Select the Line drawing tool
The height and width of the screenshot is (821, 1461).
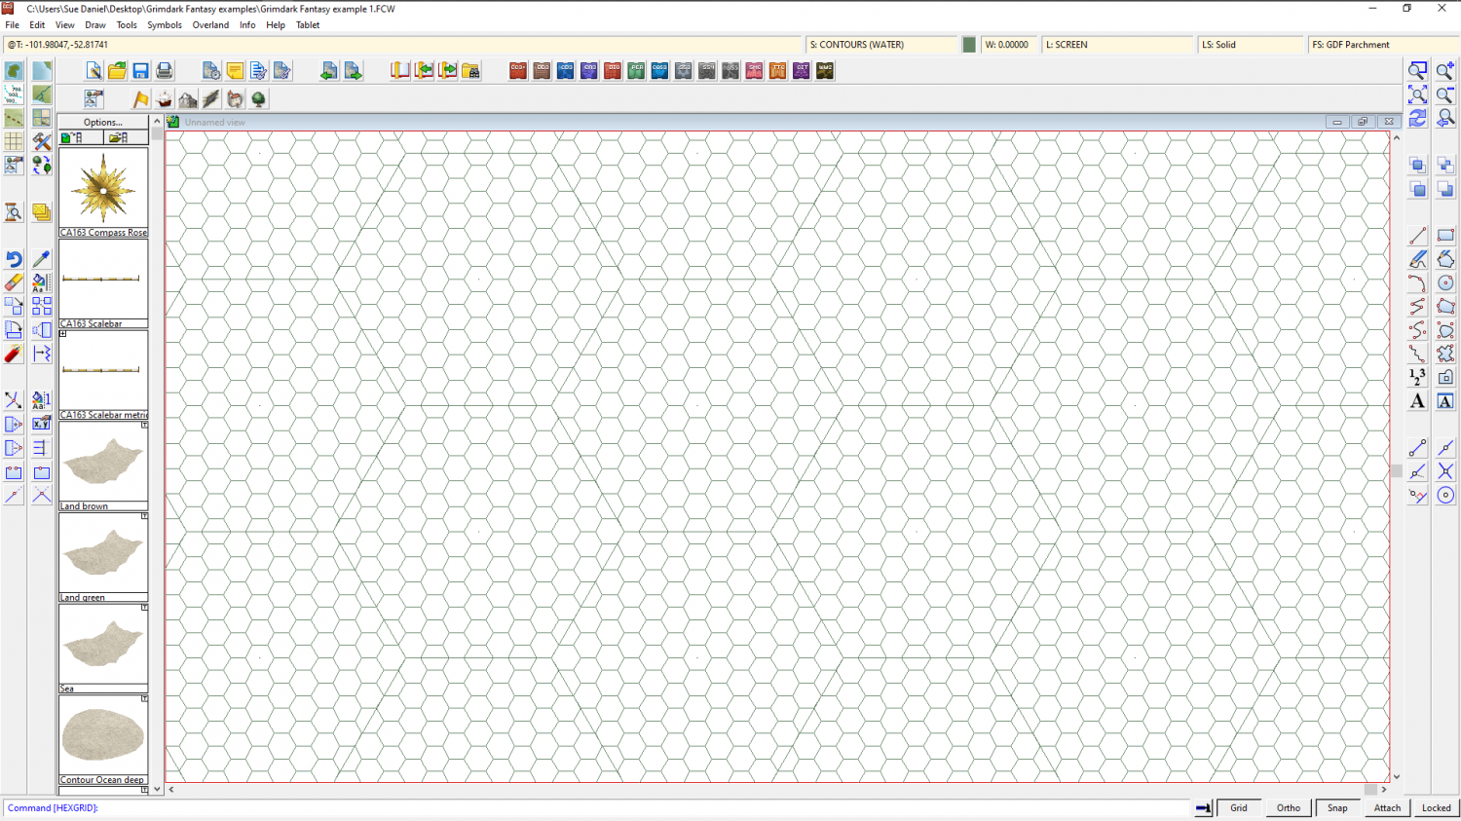[1418, 236]
